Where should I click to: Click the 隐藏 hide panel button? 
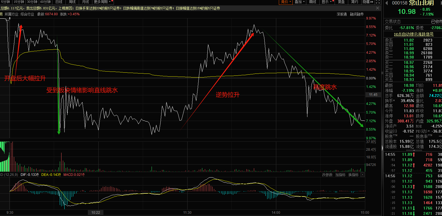[x=368, y=2]
